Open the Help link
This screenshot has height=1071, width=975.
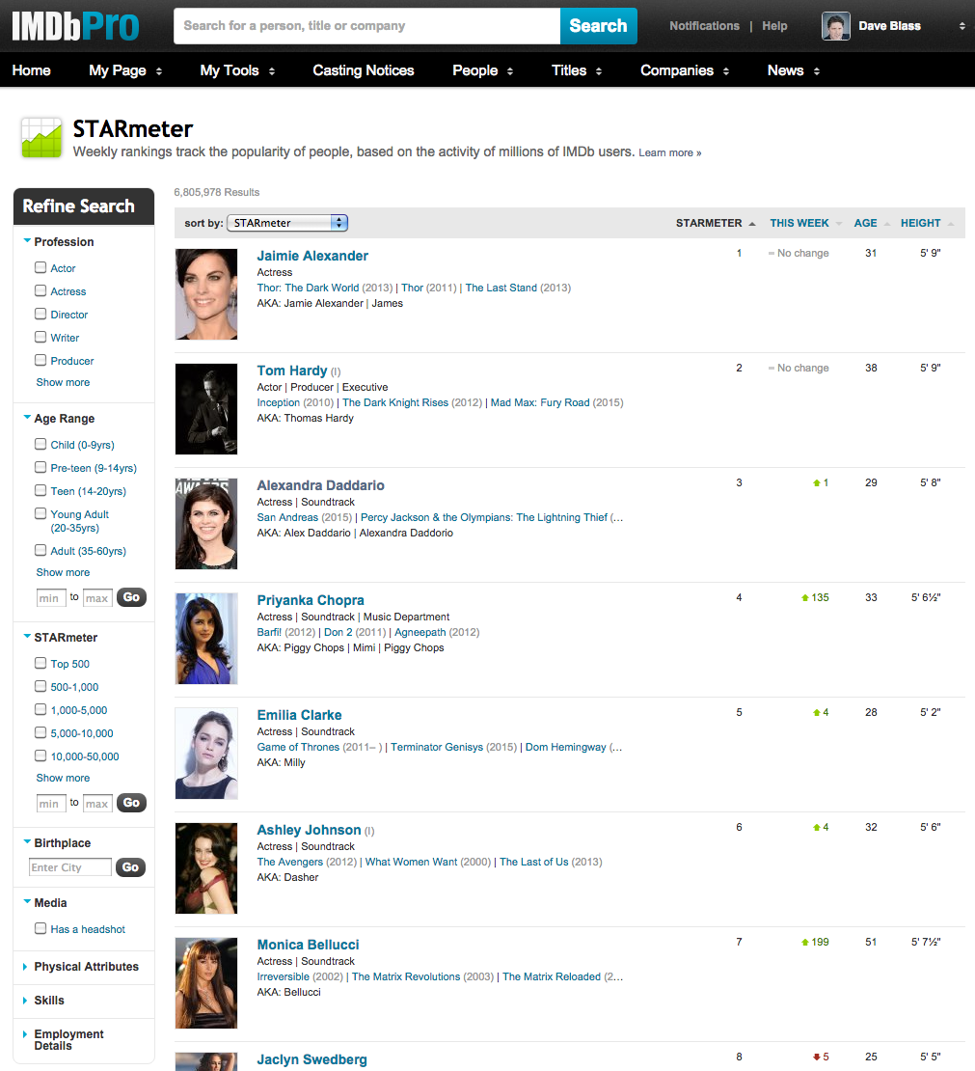pos(775,26)
